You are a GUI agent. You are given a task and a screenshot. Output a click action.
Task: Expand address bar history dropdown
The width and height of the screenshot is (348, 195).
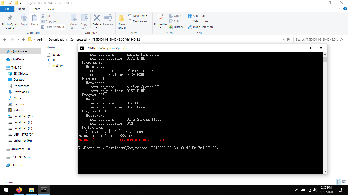[x=284, y=40]
